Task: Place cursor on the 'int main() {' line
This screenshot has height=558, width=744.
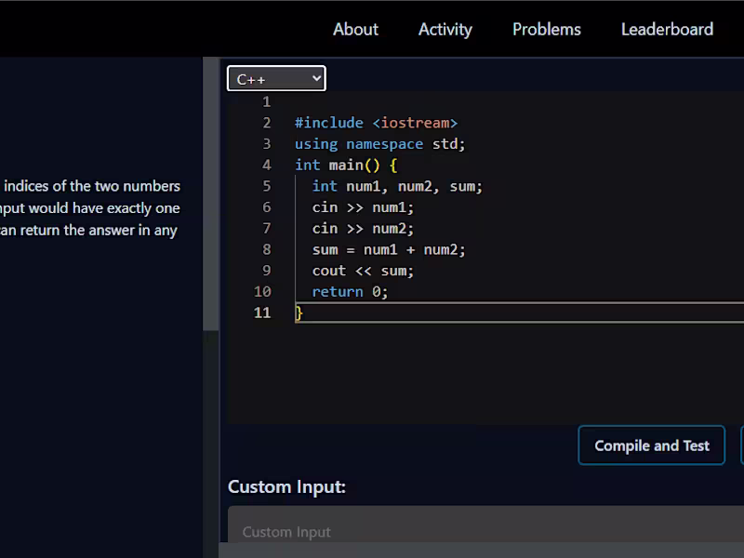Action: tap(346, 166)
